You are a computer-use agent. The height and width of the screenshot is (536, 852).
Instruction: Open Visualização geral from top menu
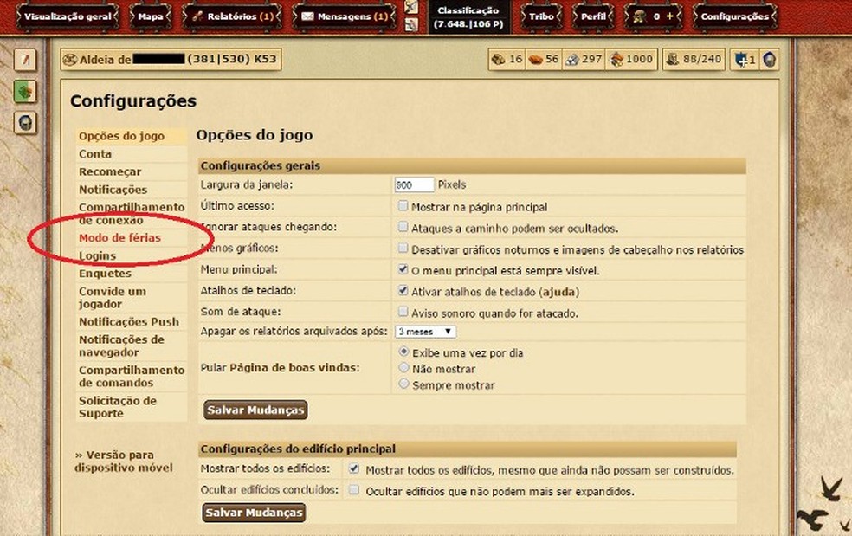[67, 16]
